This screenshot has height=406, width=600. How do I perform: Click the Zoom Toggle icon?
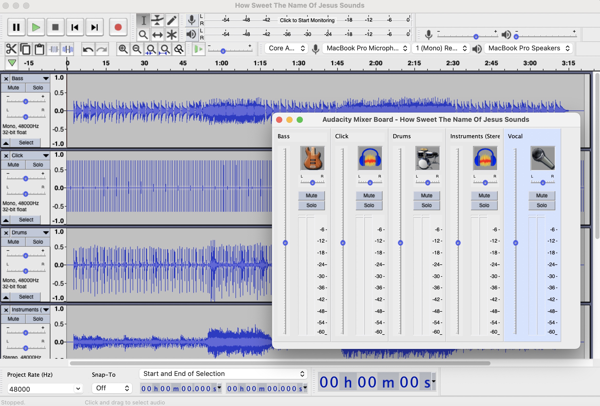point(179,49)
